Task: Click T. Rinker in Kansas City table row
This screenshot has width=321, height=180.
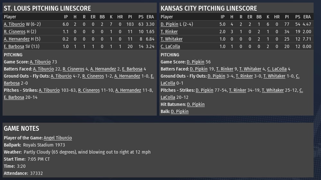Action: pyautogui.click(x=169, y=32)
